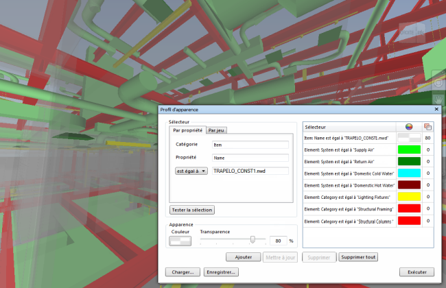446x288 pixels.
Task: Click the Charger... button
Action: pos(183,272)
